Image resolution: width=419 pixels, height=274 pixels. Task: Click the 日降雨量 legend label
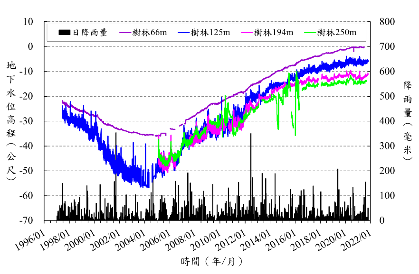pos(90,33)
